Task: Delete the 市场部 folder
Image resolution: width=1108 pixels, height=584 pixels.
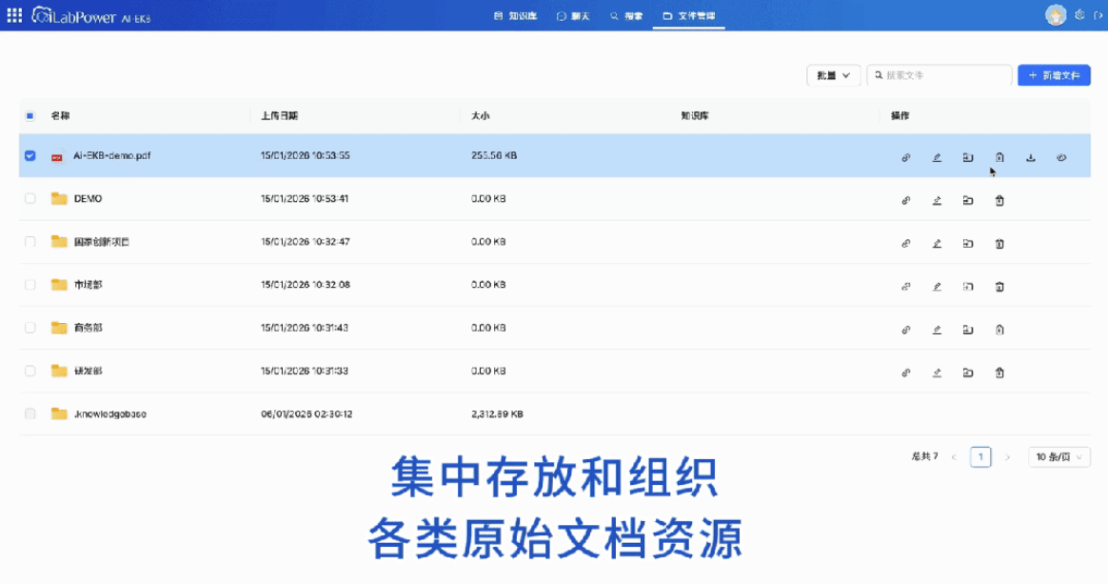Action: click(x=999, y=287)
